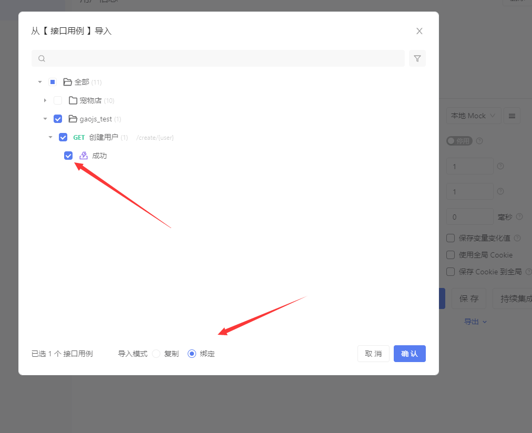532x433 pixels.
Task: Collapse the gaojs_test folder node
Action: tap(45, 119)
